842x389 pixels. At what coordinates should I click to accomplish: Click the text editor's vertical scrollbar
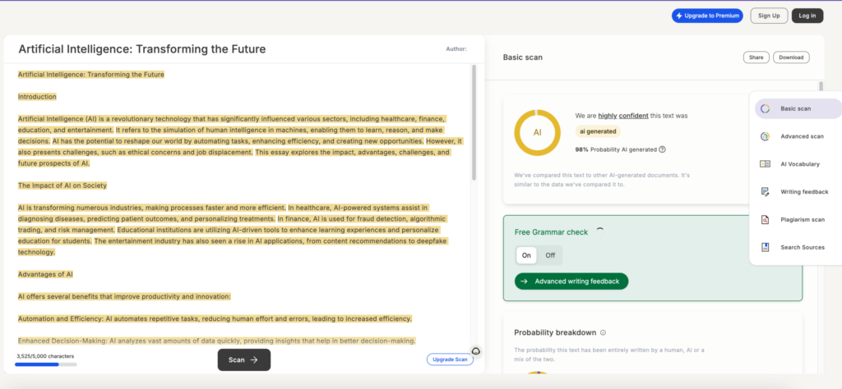coord(474,123)
